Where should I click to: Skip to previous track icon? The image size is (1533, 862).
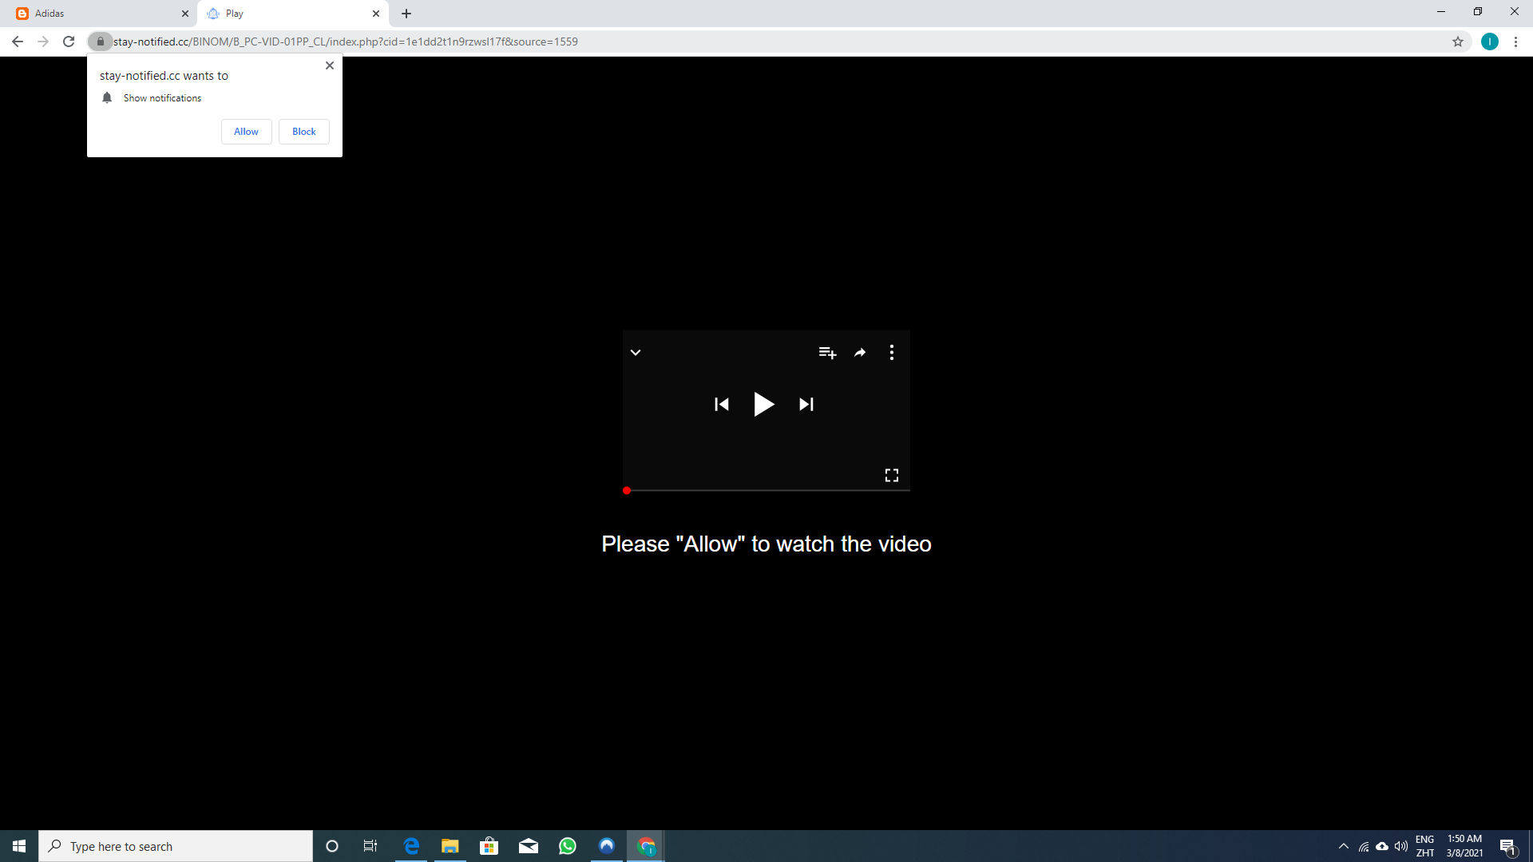[722, 405]
